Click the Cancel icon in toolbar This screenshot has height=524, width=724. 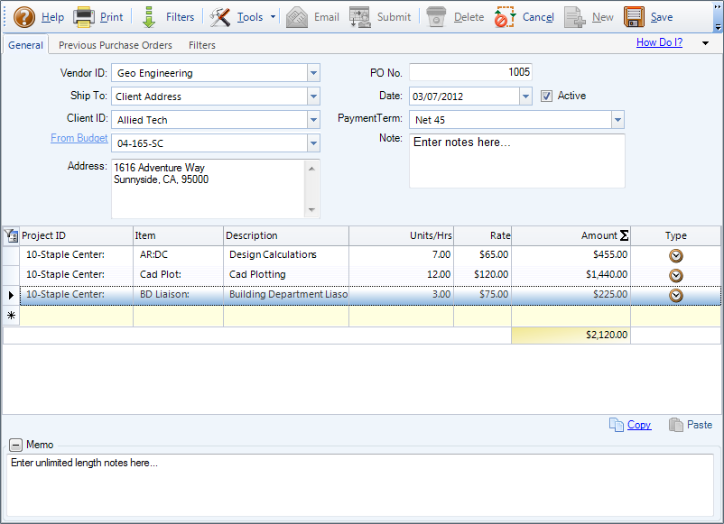click(x=506, y=17)
